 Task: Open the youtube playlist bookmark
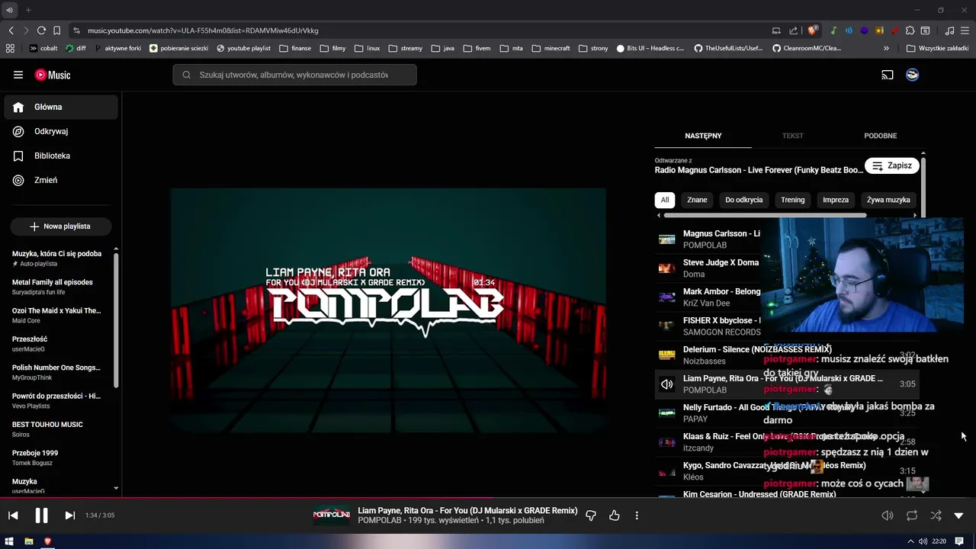pos(243,48)
